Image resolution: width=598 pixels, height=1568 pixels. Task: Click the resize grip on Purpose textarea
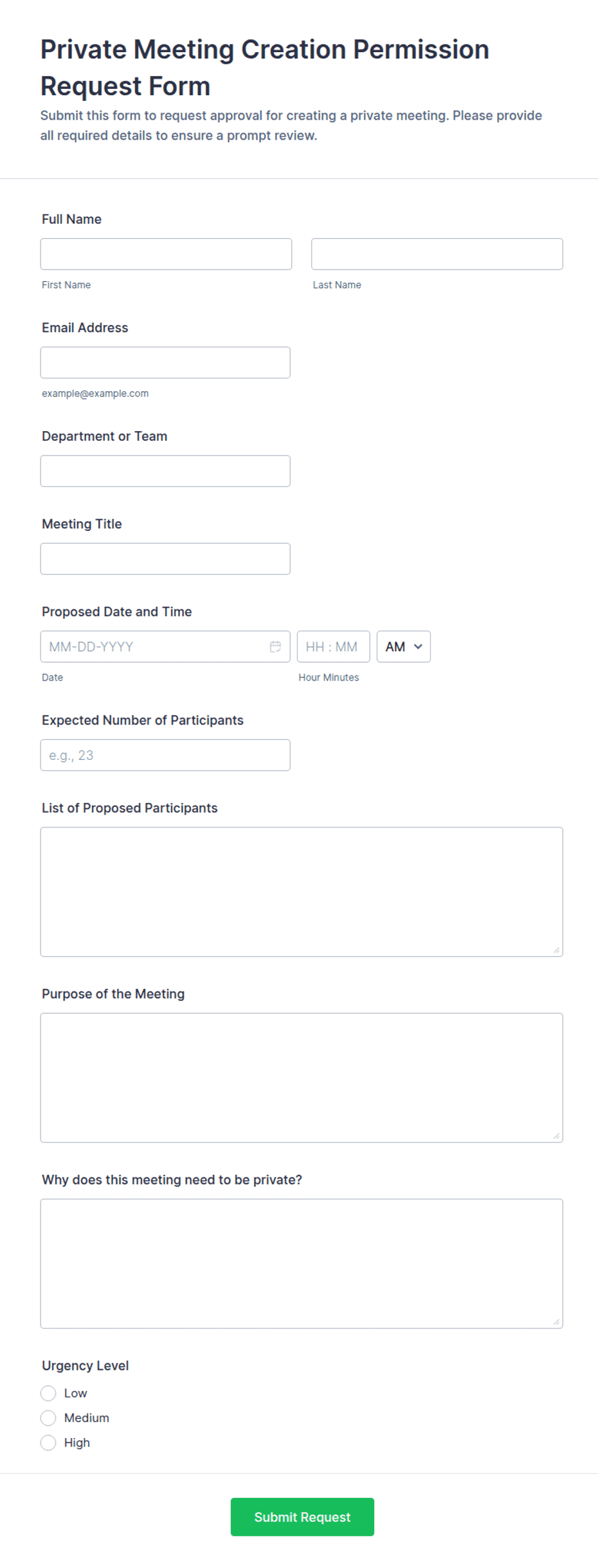tap(556, 1136)
